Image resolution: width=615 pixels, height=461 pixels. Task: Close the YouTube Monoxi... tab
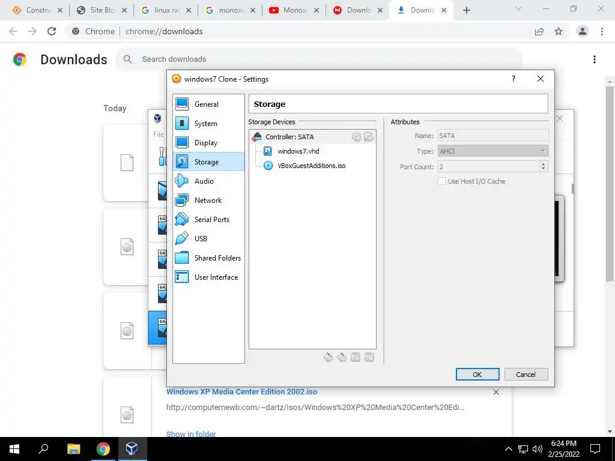pyautogui.click(x=317, y=11)
